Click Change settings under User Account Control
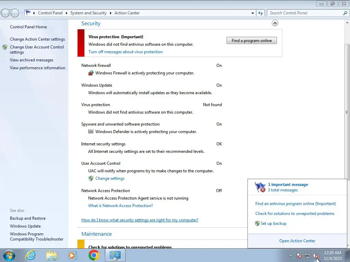 click(x=110, y=178)
